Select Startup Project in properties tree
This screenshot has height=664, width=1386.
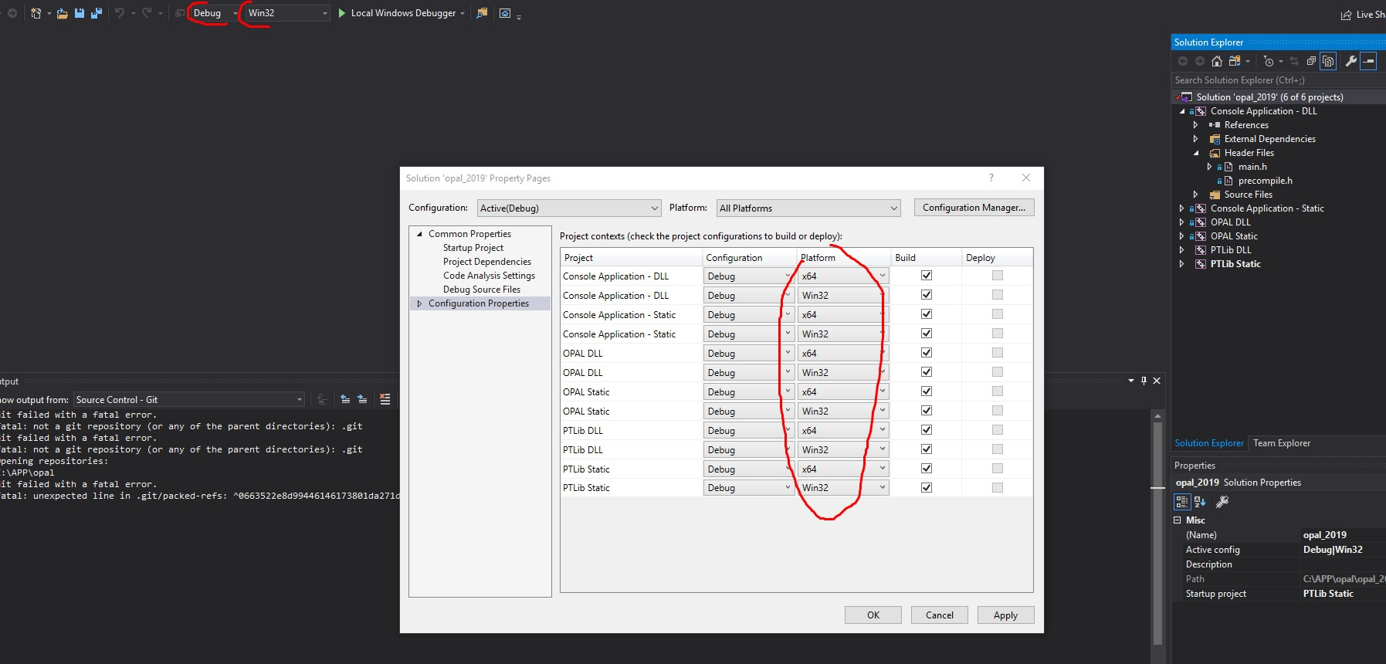tap(473, 248)
